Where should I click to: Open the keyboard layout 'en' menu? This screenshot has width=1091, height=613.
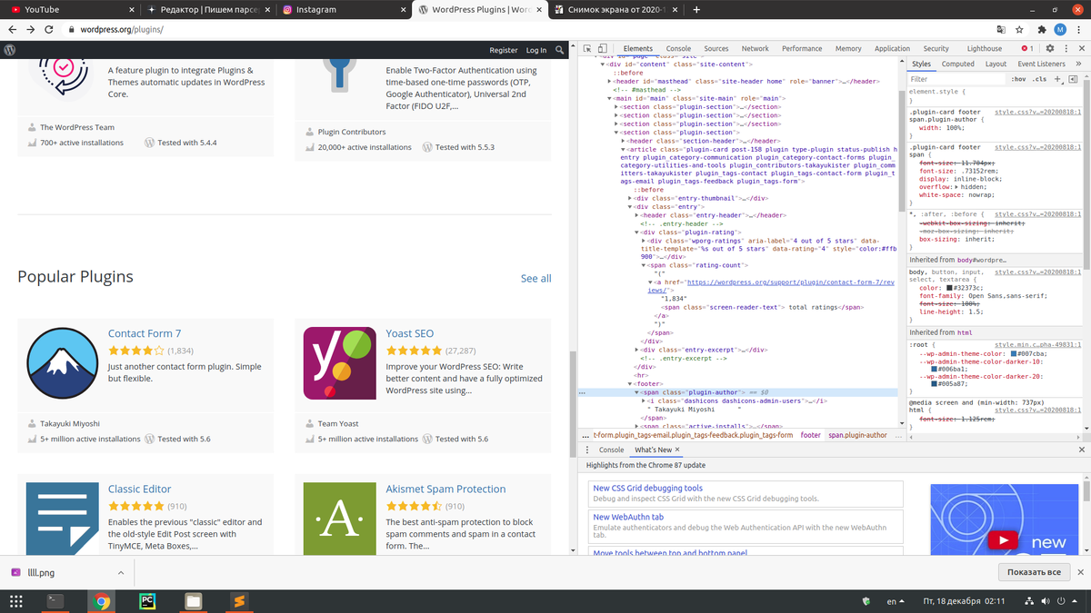coord(895,601)
